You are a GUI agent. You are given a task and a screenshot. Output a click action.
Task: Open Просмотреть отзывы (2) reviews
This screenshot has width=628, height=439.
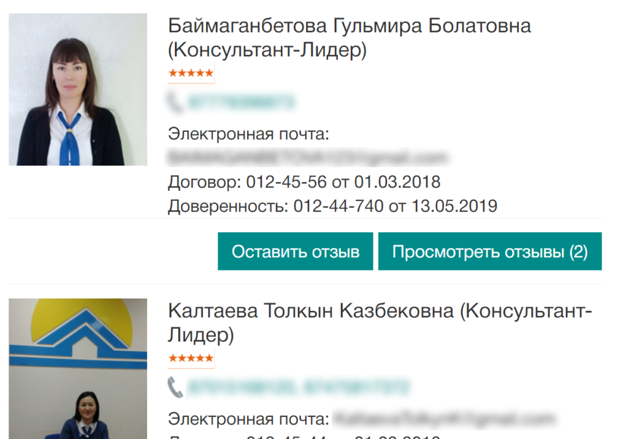pyautogui.click(x=490, y=251)
